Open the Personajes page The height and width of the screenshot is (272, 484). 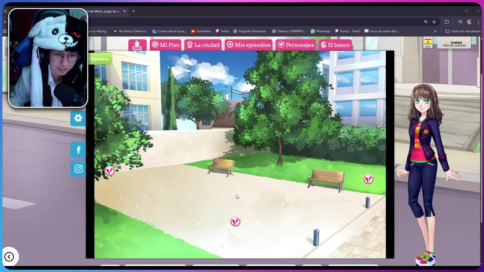pyautogui.click(x=296, y=45)
